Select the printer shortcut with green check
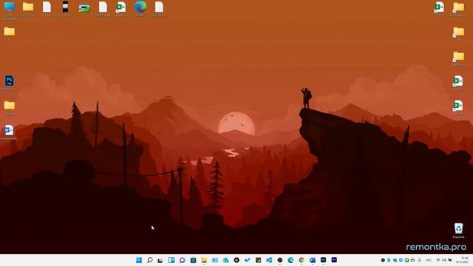The image size is (473, 266). (x=84, y=8)
